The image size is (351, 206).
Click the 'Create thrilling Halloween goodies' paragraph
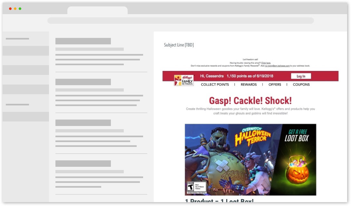(250, 111)
